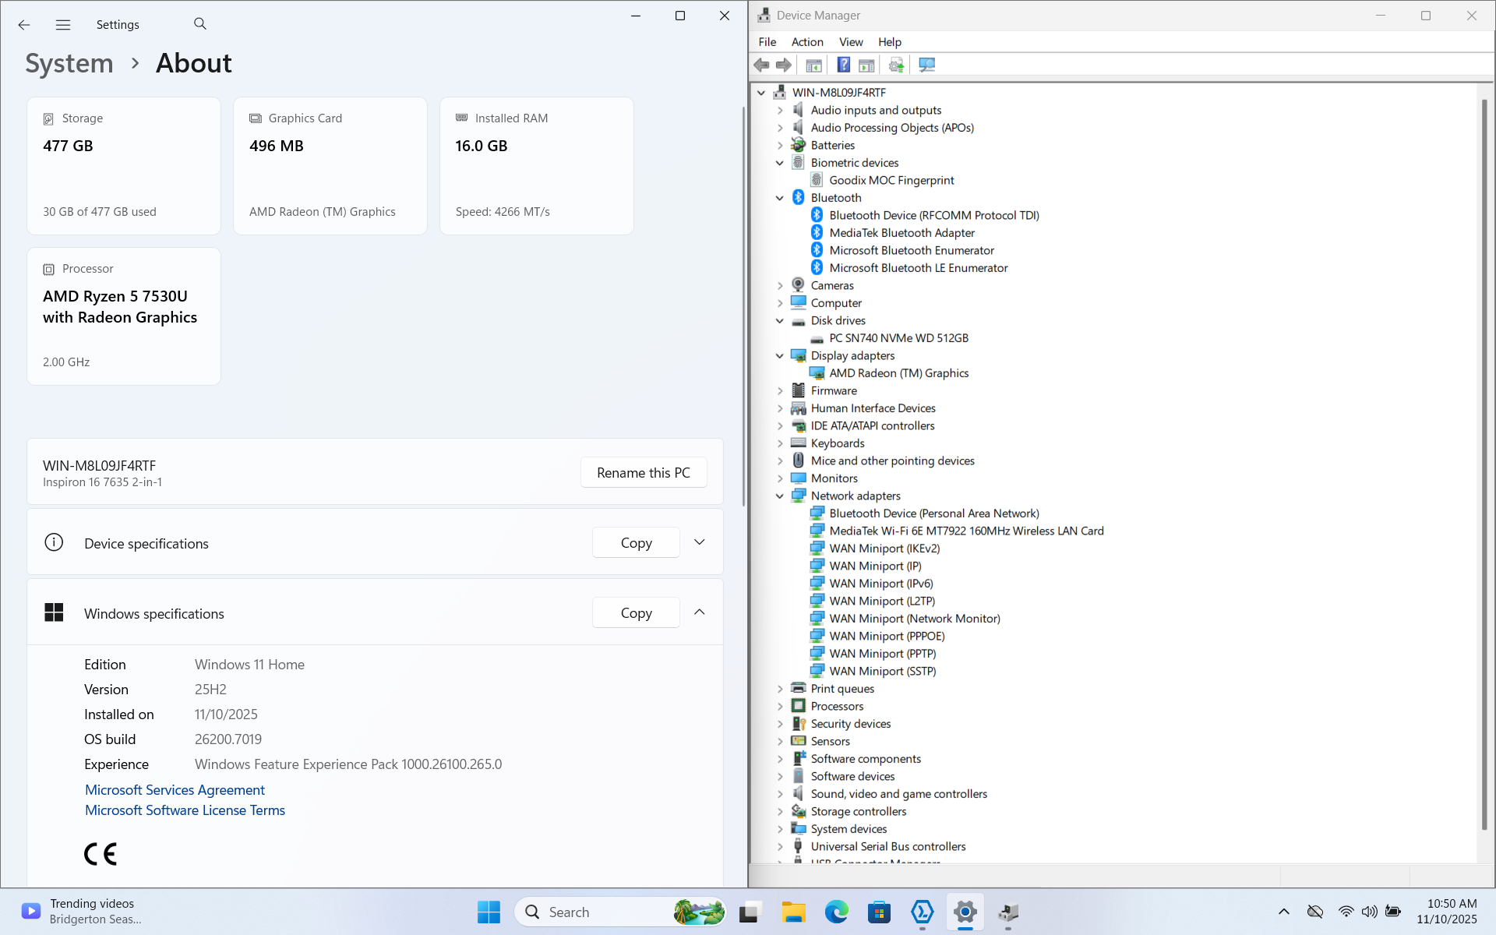Click the Help question mark toolbar icon

843,65
